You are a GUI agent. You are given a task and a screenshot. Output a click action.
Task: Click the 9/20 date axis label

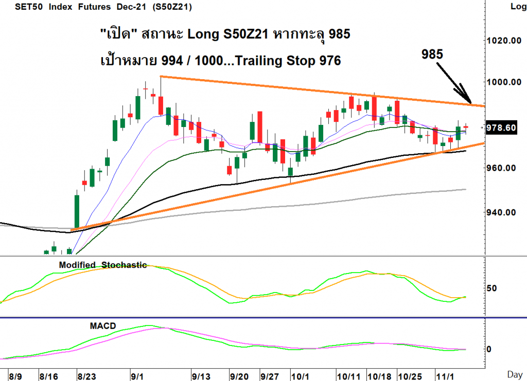click(239, 376)
